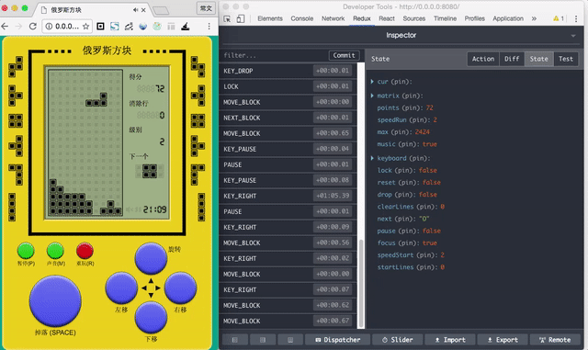The image size is (588, 350).
Task: Expand the matrix (pin) tree node
Action: (372, 96)
